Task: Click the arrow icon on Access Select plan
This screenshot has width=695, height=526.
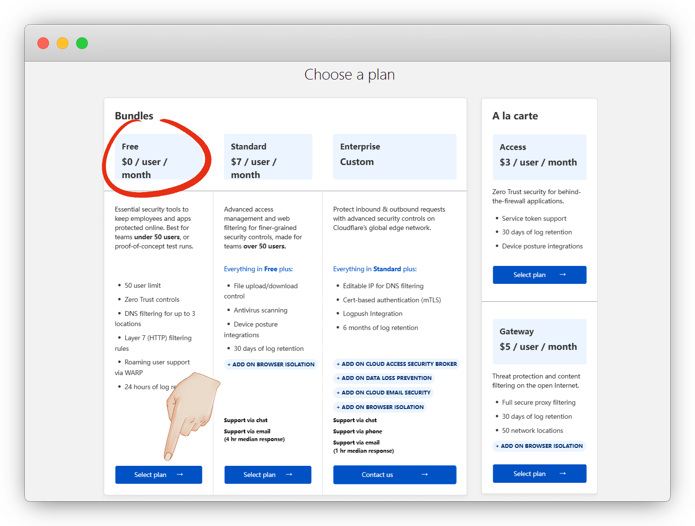Action: point(563,275)
